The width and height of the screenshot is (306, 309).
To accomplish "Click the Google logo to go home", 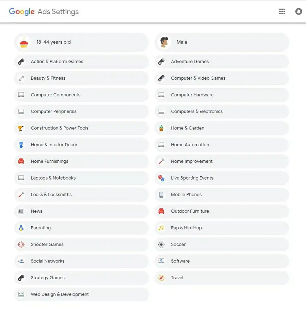I will (x=21, y=11).
